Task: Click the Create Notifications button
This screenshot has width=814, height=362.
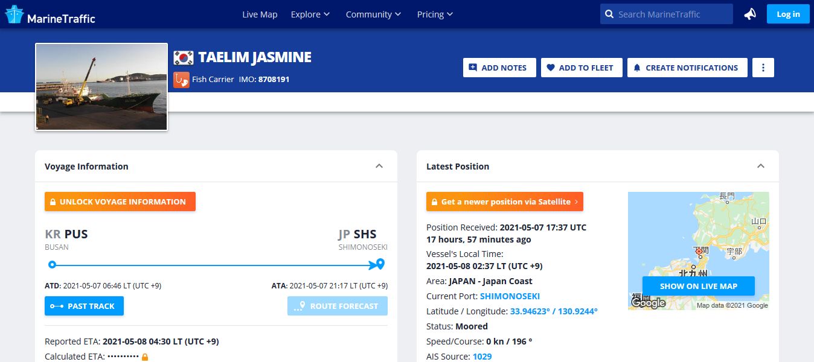Action: (x=687, y=68)
